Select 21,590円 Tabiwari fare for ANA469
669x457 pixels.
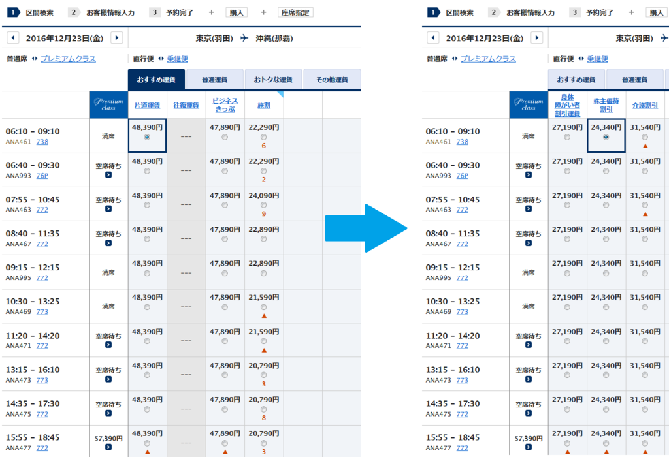tap(264, 307)
